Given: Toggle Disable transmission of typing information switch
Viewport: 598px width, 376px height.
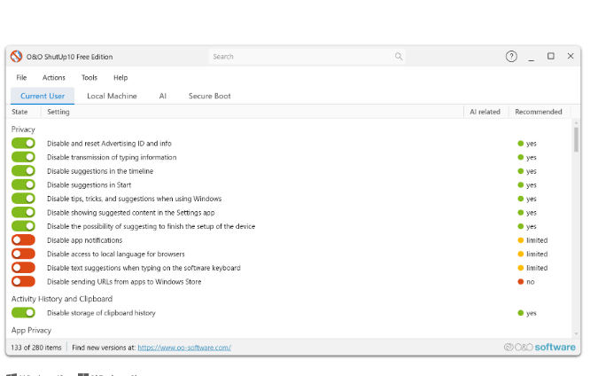Looking at the screenshot, I should click(x=23, y=157).
